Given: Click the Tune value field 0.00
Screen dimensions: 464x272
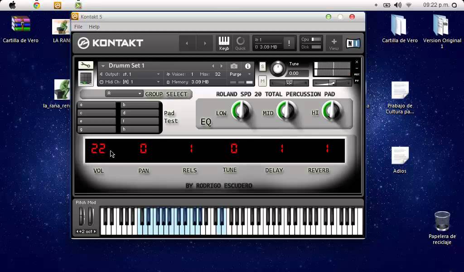Looking at the screenshot, I should pyautogui.click(x=298, y=73).
